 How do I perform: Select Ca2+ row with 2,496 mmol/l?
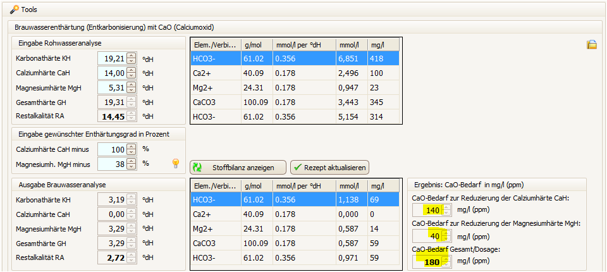click(x=296, y=73)
